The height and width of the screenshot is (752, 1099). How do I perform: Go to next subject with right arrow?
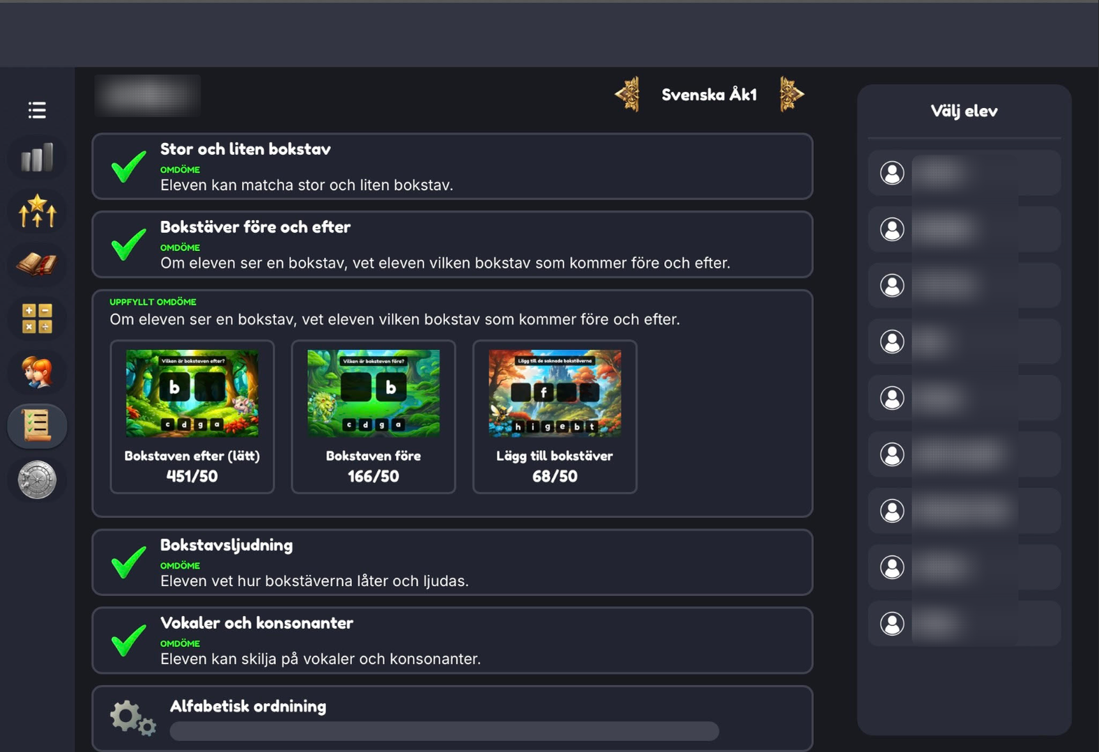791,95
